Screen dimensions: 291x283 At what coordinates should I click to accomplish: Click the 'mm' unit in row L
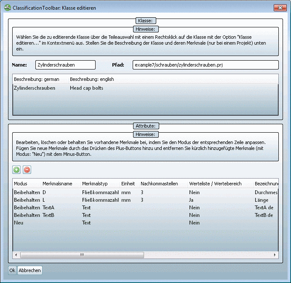[126, 200]
